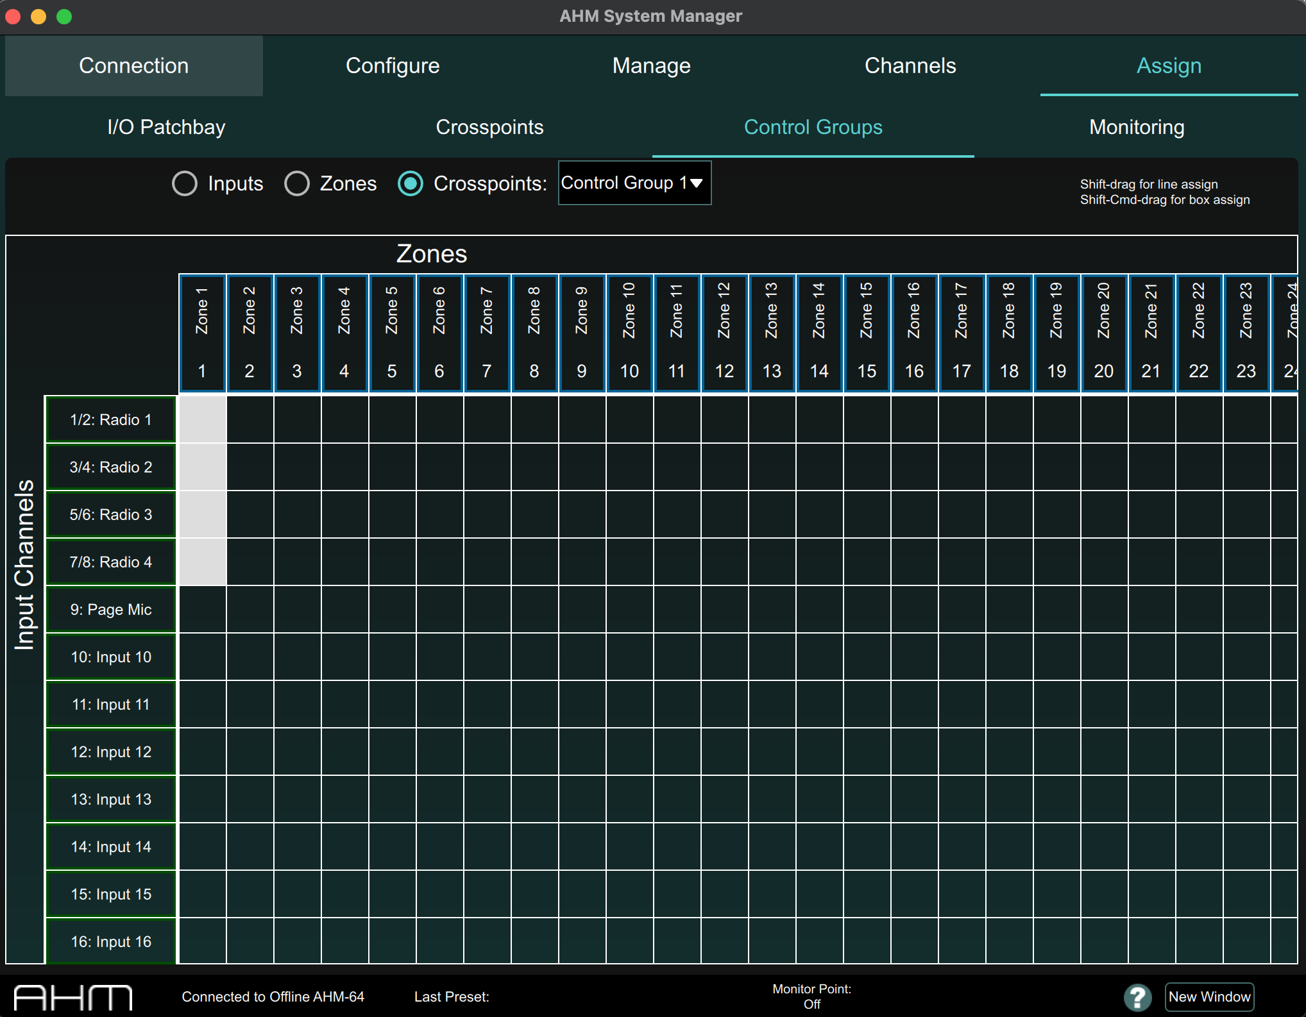The height and width of the screenshot is (1017, 1306).
Task: Switch to the Channels tab
Action: click(910, 65)
